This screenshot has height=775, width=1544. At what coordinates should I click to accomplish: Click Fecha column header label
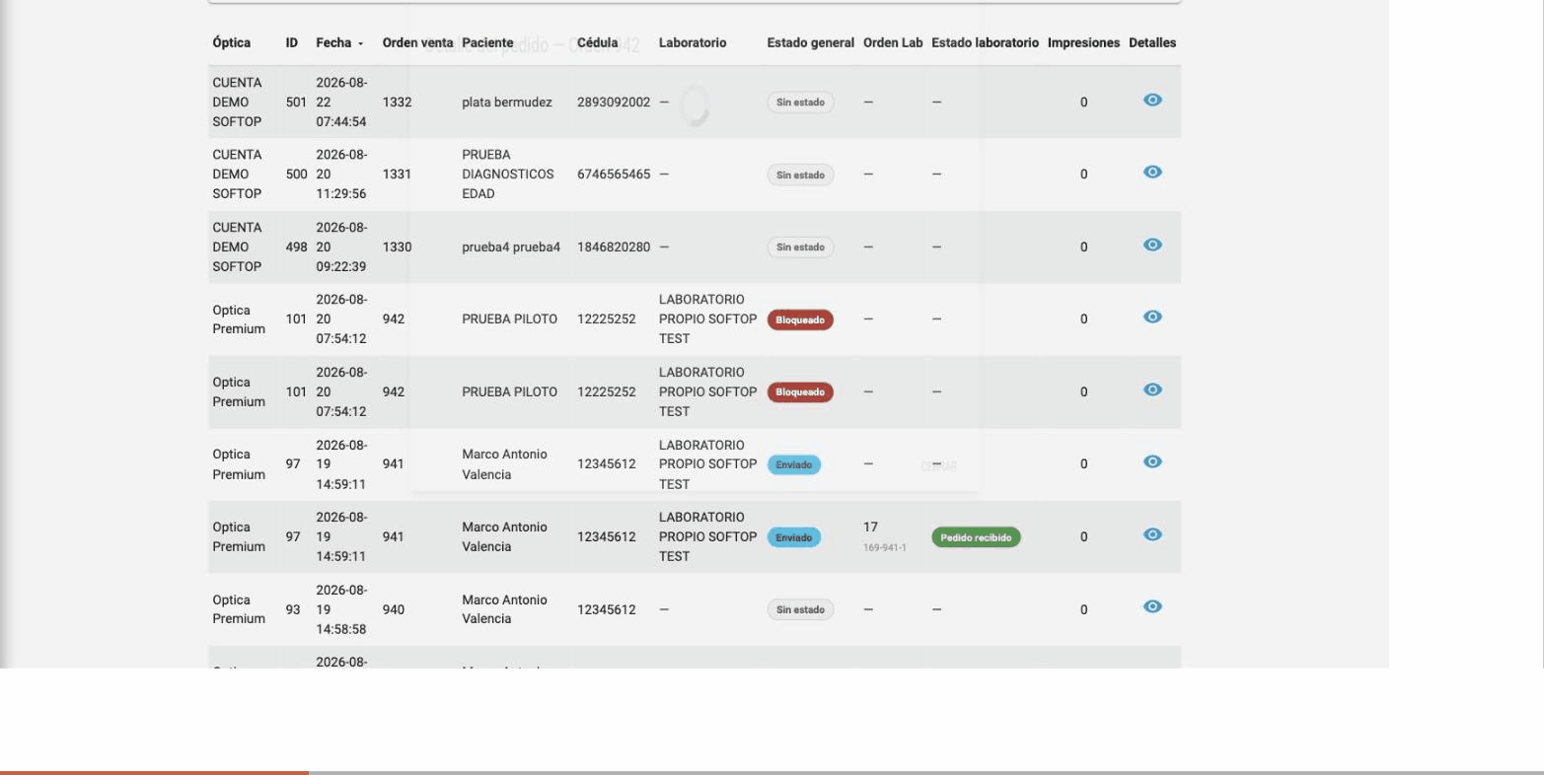333,42
